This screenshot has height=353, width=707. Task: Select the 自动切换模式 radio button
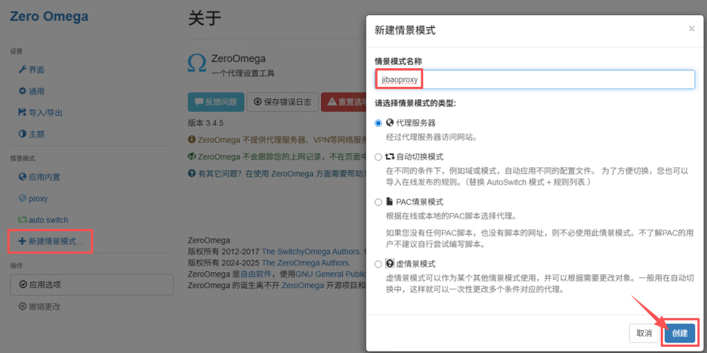[x=378, y=157]
